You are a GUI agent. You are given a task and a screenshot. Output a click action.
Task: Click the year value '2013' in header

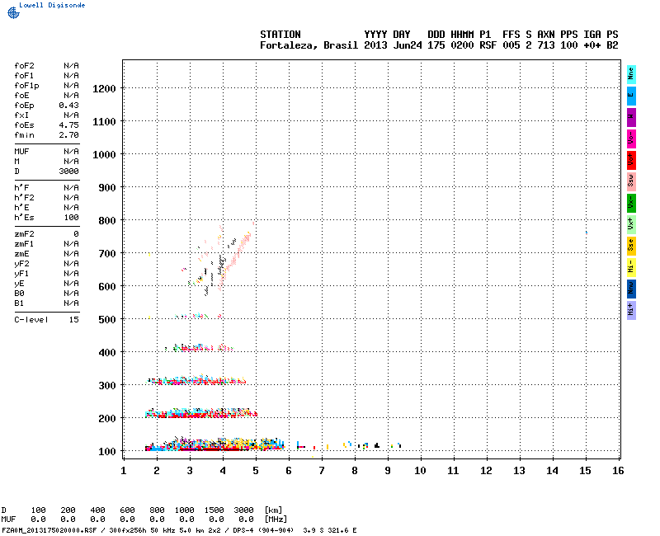pyautogui.click(x=375, y=45)
